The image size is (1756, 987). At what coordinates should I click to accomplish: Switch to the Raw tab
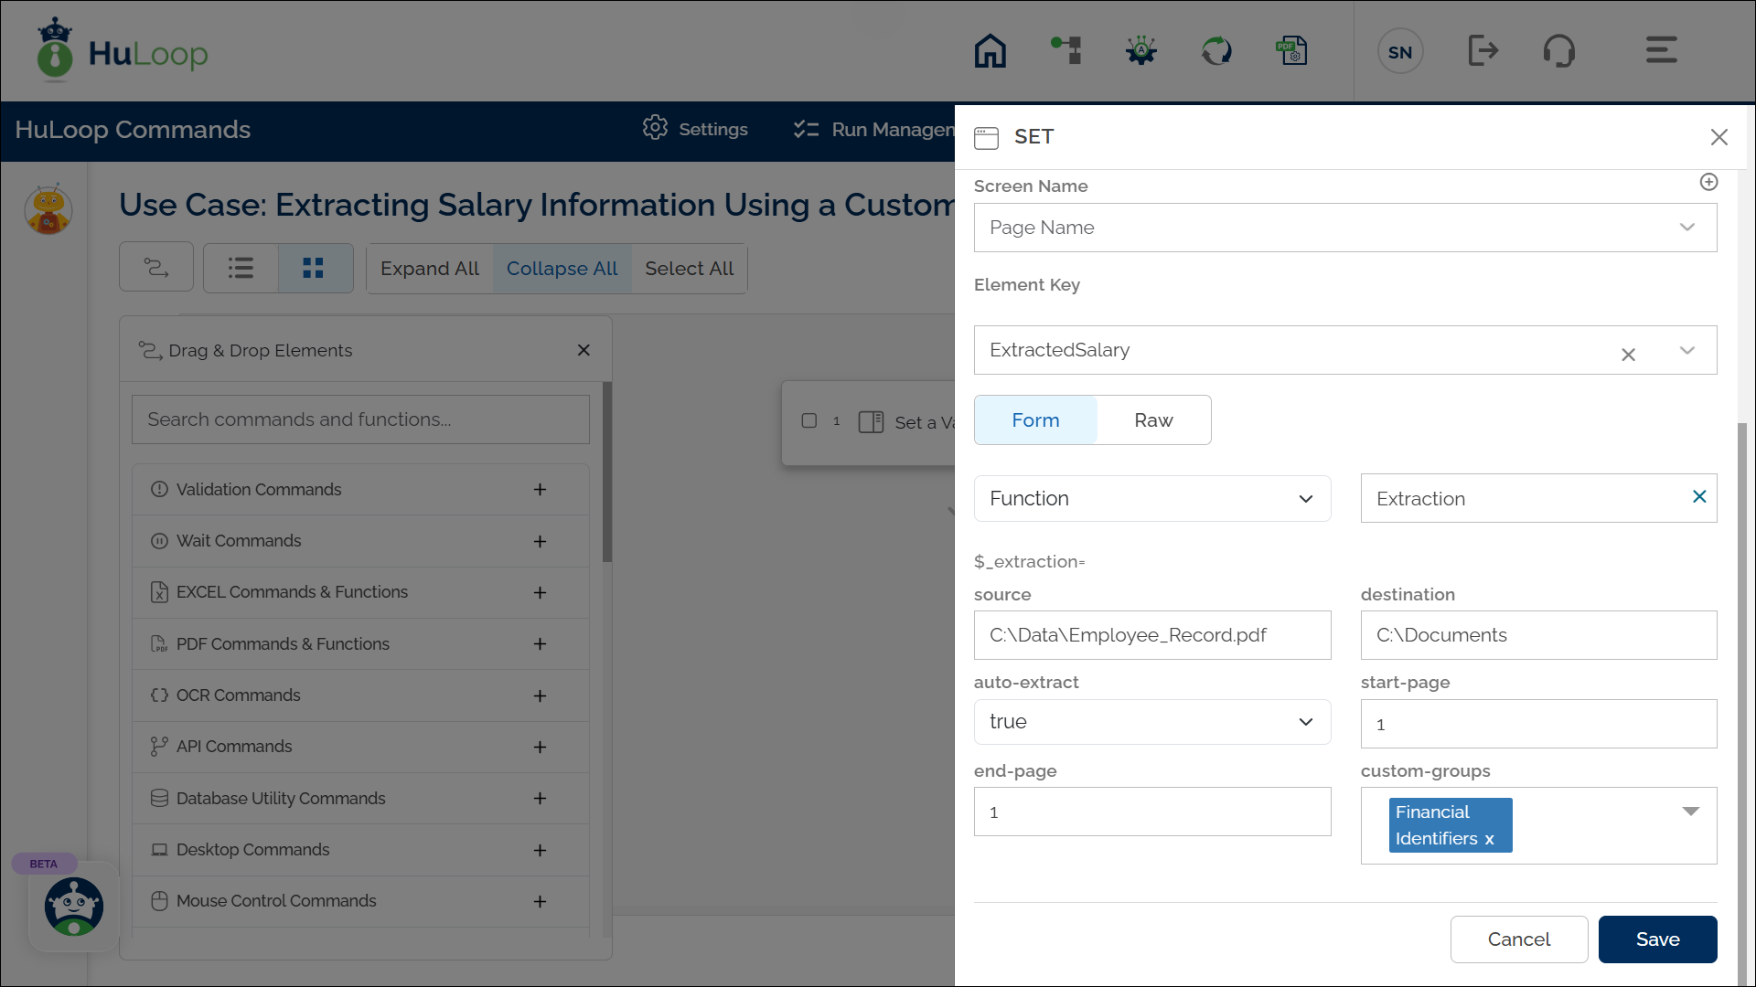[x=1152, y=420]
